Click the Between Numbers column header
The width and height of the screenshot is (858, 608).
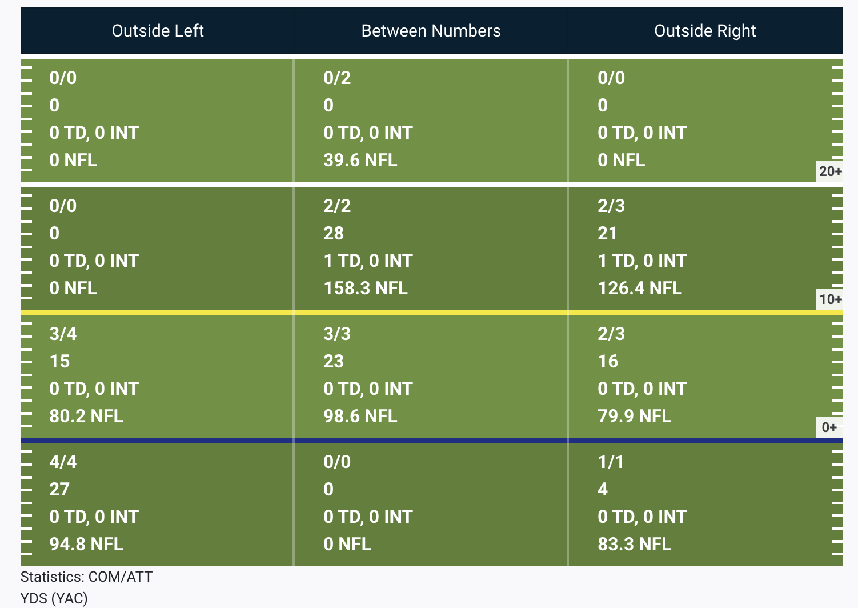click(431, 31)
